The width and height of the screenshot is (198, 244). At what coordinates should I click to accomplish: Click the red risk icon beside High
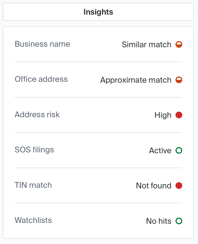point(179,115)
